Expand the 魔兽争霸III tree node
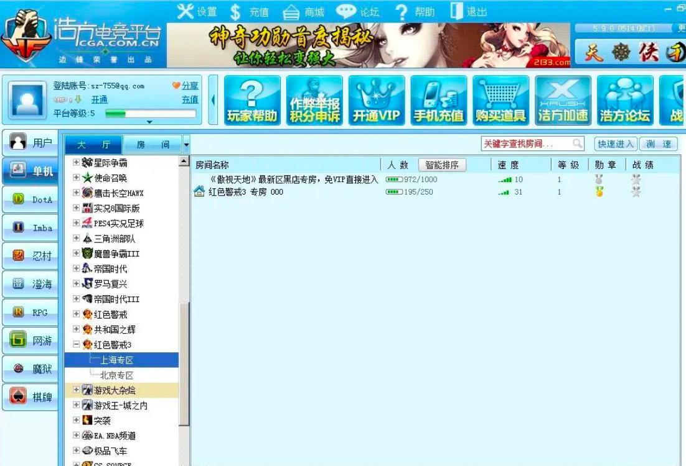This screenshot has width=686, height=466. point(76,253)
